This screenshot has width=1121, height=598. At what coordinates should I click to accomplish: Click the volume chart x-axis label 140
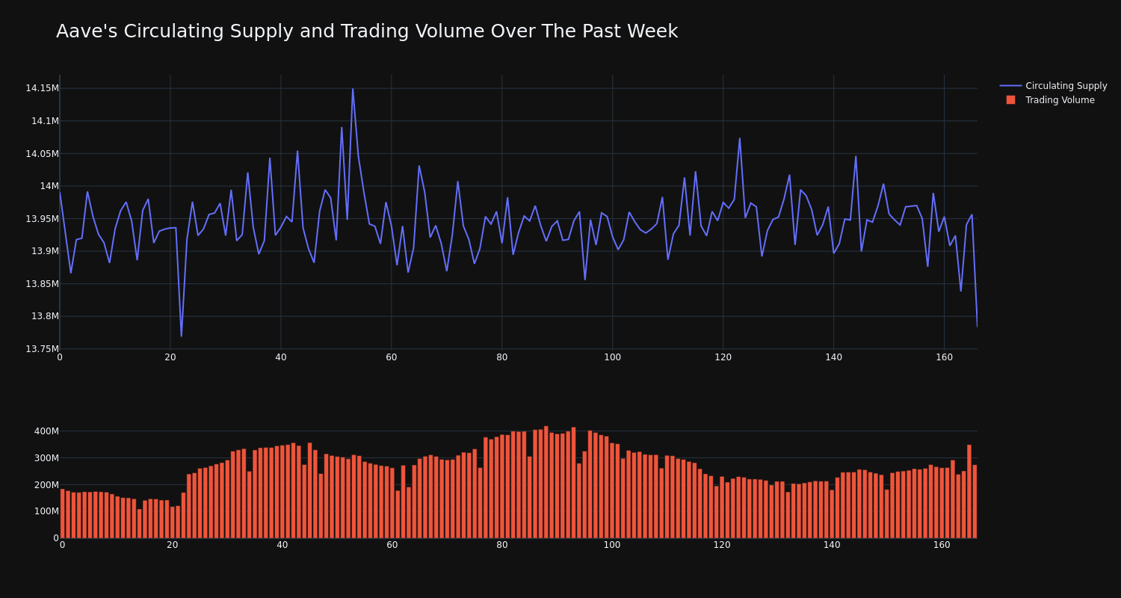click(x=832, y=545)
